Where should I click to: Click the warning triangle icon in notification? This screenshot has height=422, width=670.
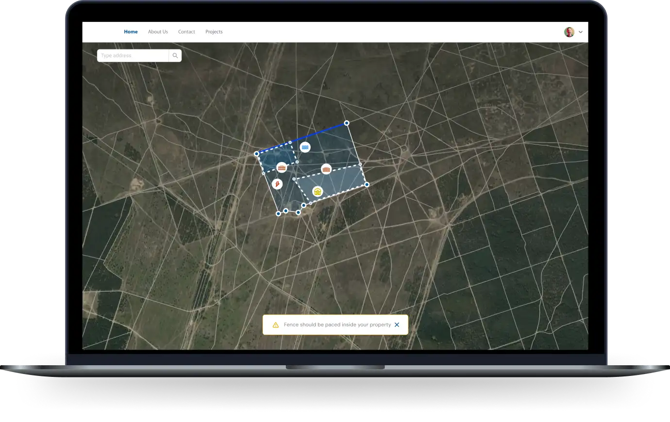click(275, 325)
